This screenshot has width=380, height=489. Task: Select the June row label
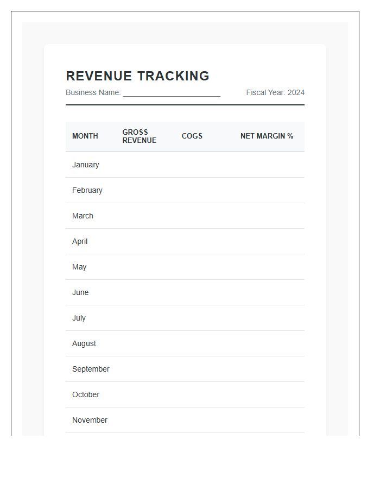(80, 292)
